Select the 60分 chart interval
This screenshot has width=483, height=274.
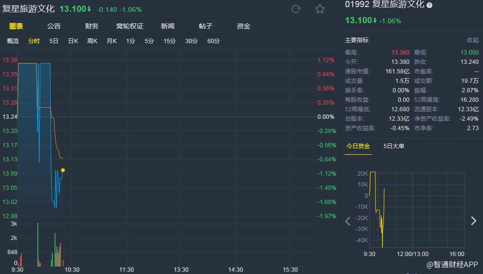coord(213,41)
